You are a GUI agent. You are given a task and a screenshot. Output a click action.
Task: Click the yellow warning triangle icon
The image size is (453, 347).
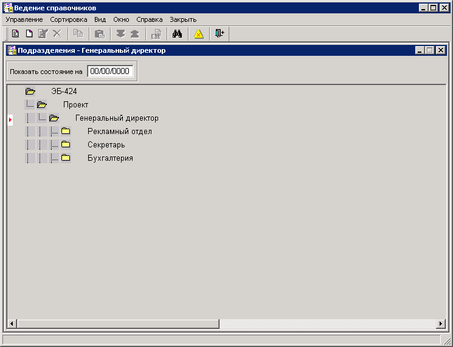[199, 34]
